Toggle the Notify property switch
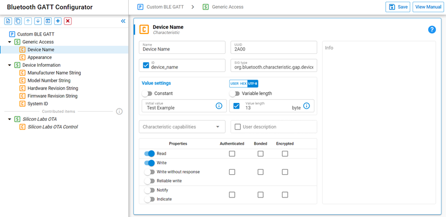The height and width of the screenshot is (217, 446). pyautogui.click(x=149, y=190)
